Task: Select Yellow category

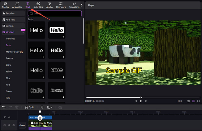Action: coord(9,72)
